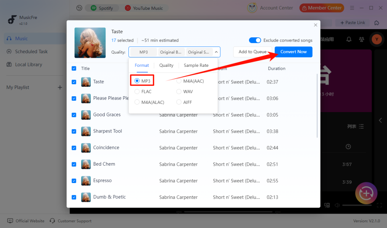Uncheck the Please Please Please checkbox

(74, 99)
